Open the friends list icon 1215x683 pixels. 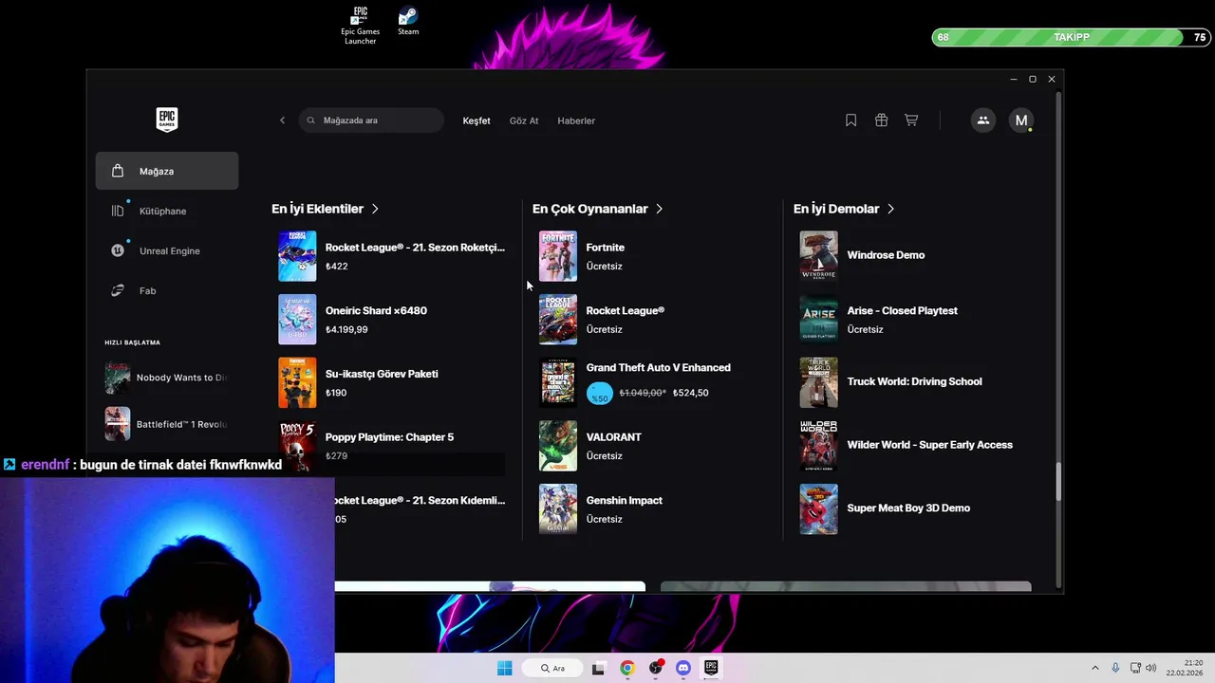[x=982, y=120]
